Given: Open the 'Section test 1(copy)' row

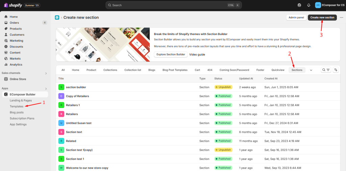Looking at the screenshot, I should [198, 150].
